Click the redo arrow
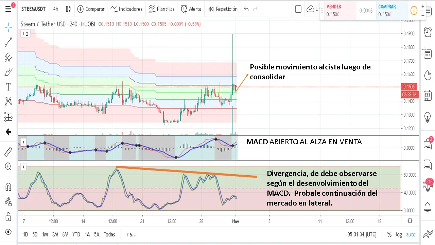Image resolution: width=435 pixels, height=245 pixels. pyautogui.click(x=256, y=9)
